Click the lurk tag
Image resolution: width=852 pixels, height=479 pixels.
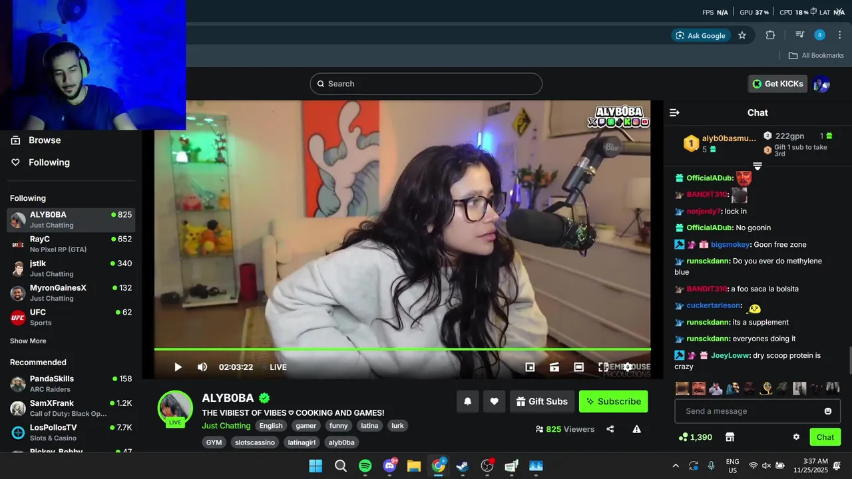[397, 426]
